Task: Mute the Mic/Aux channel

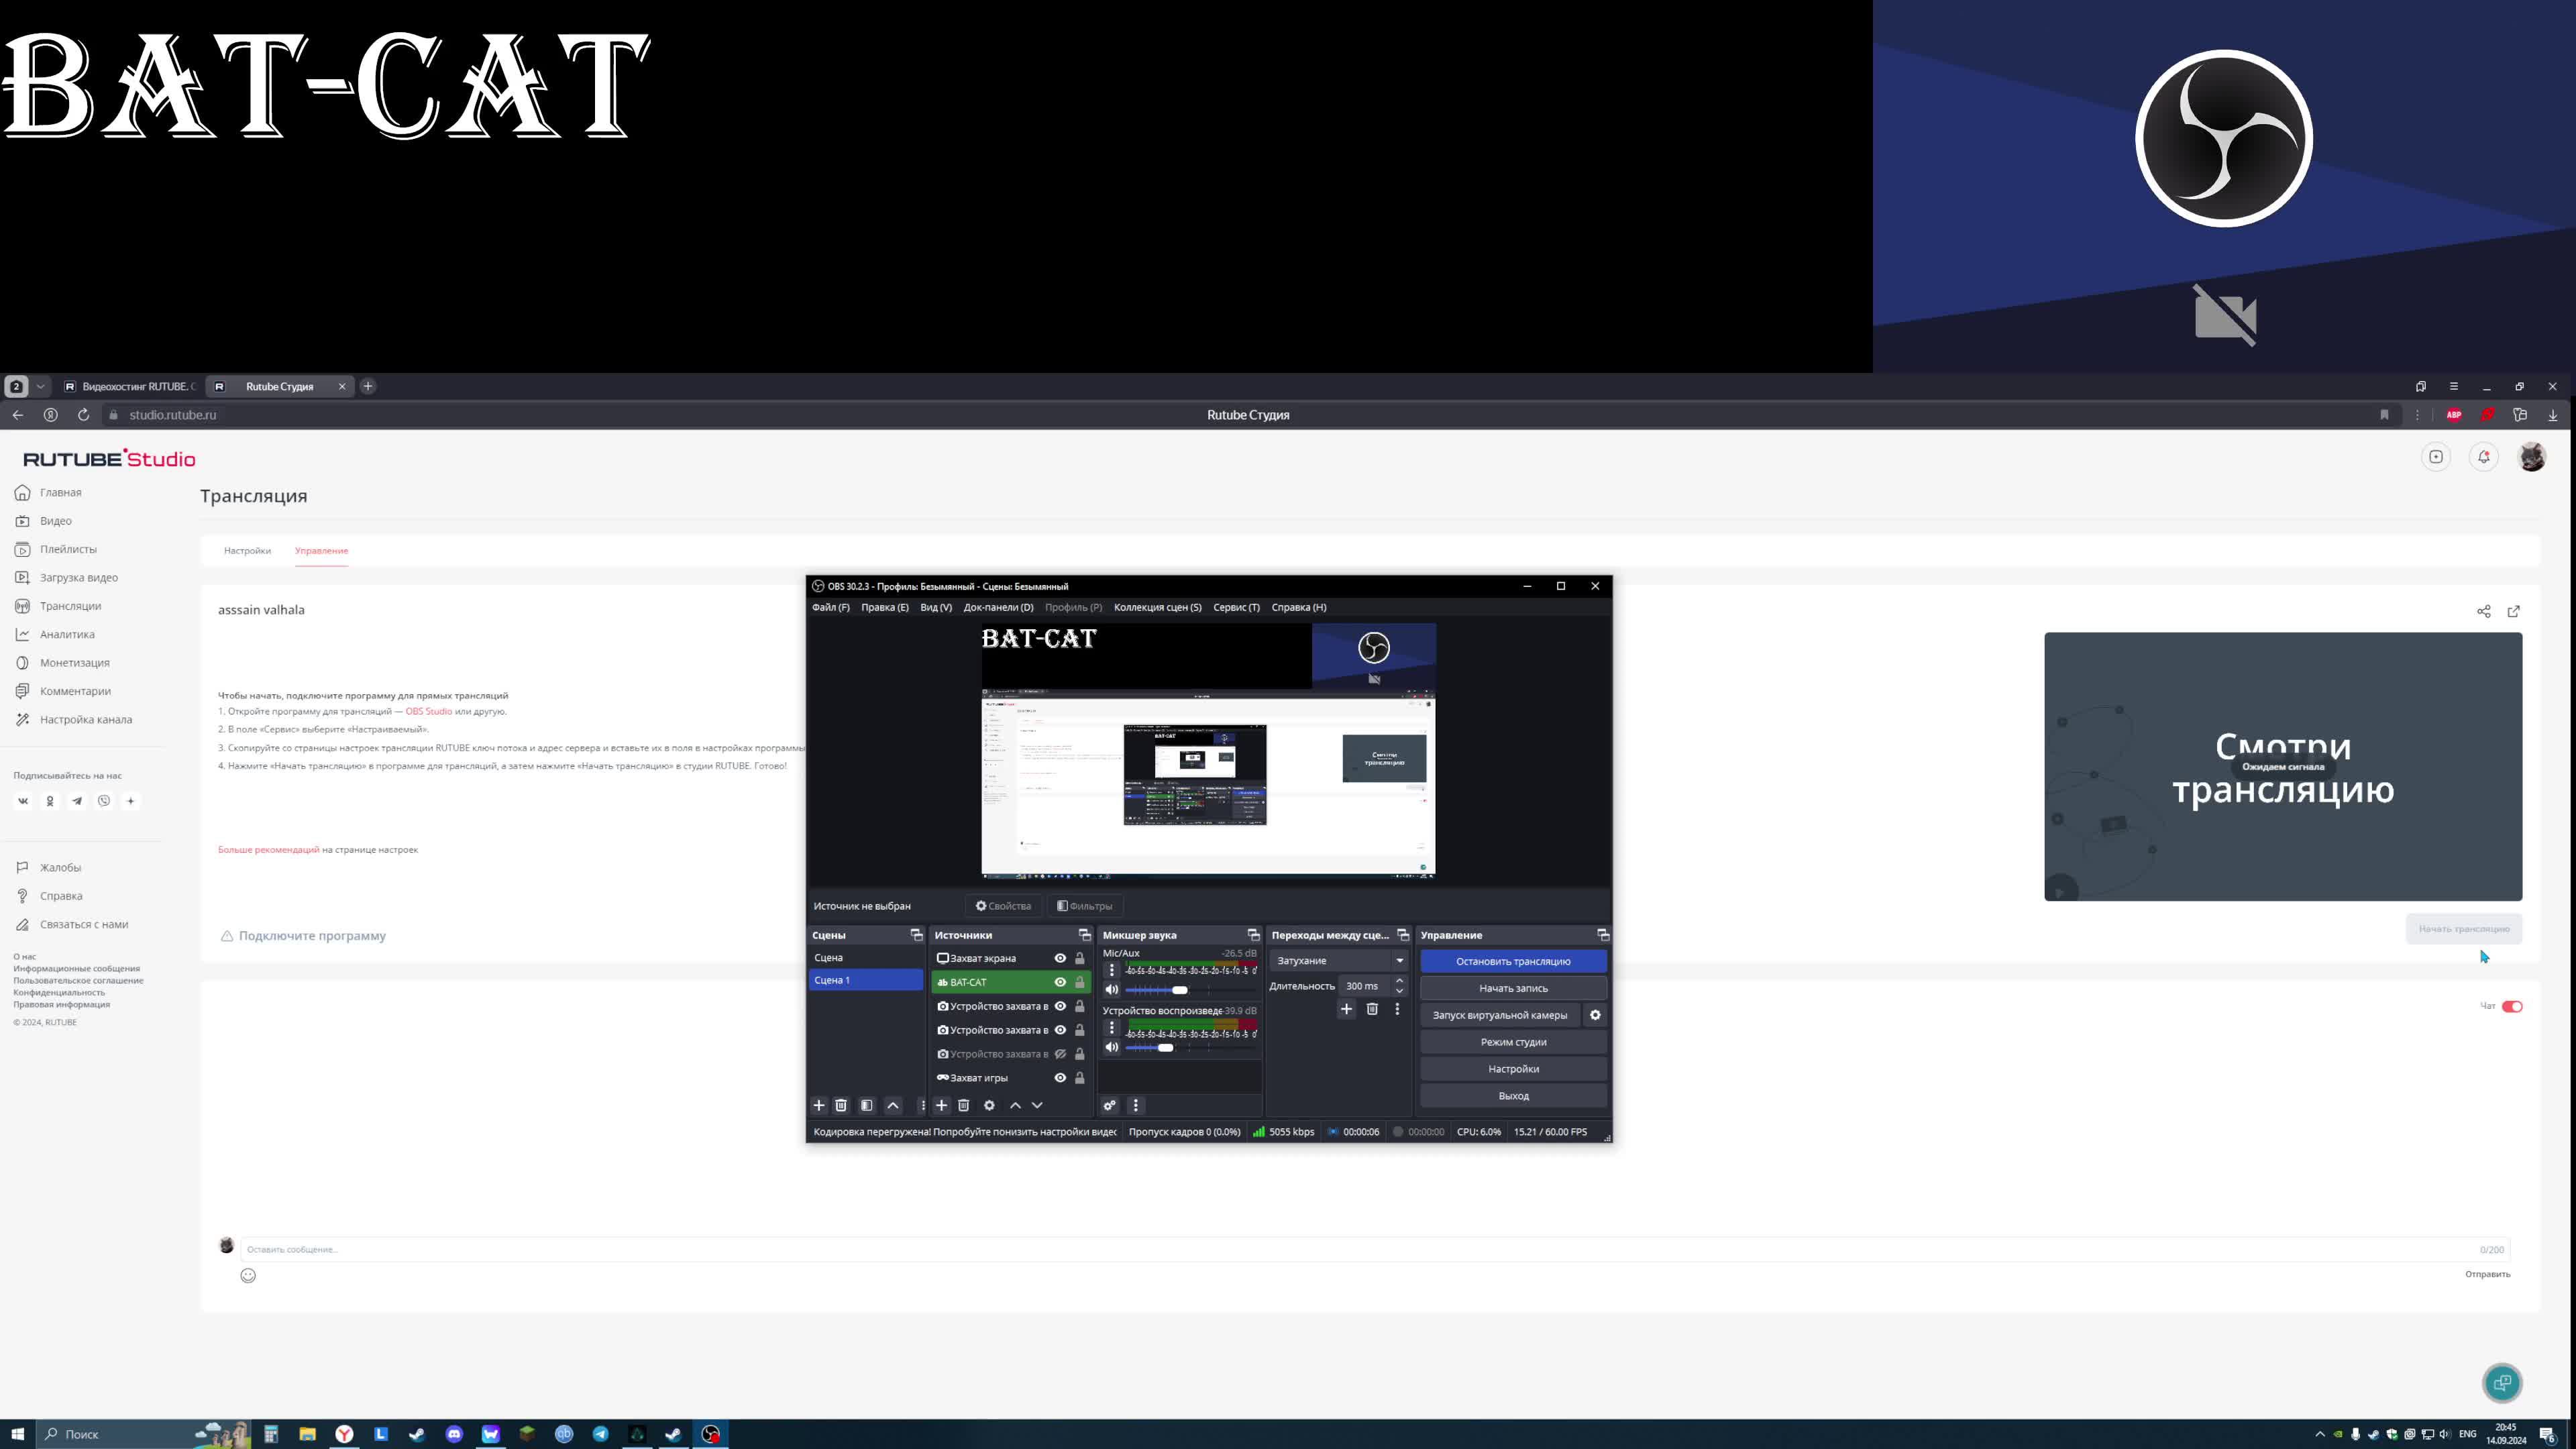Action: tap(1111, 990)
